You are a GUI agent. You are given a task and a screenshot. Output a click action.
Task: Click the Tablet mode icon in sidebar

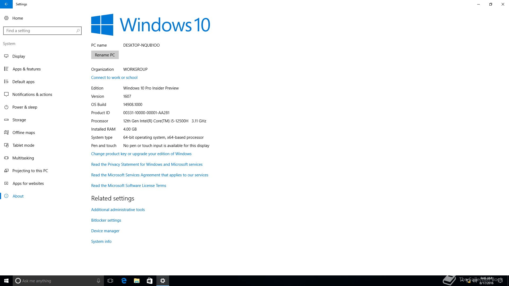[6, 145]
